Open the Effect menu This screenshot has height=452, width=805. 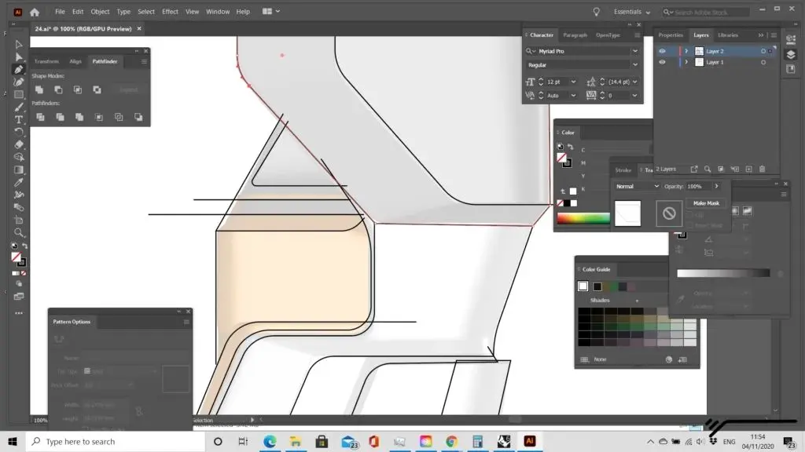tap(170, 12)
